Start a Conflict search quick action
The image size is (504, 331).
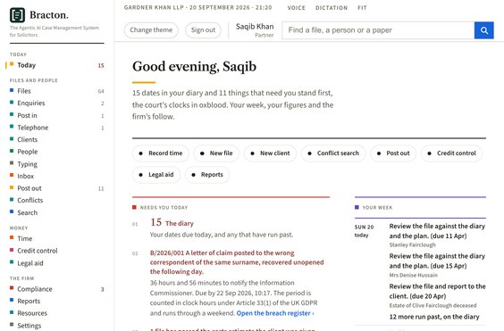333,153
